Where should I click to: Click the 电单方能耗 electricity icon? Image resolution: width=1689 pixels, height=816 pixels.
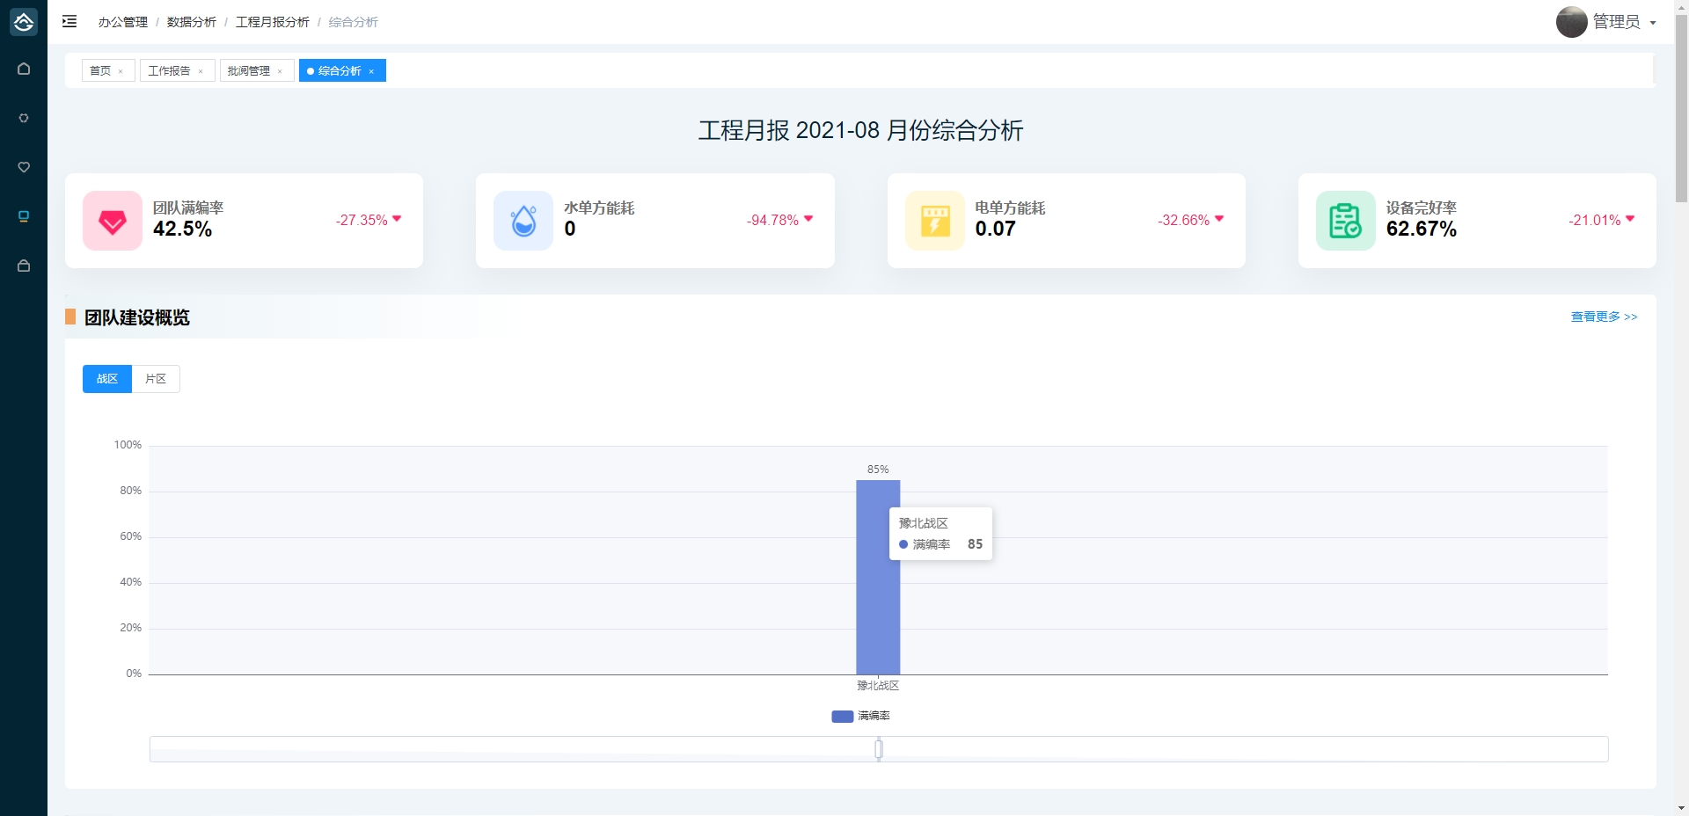pos(934,221)
